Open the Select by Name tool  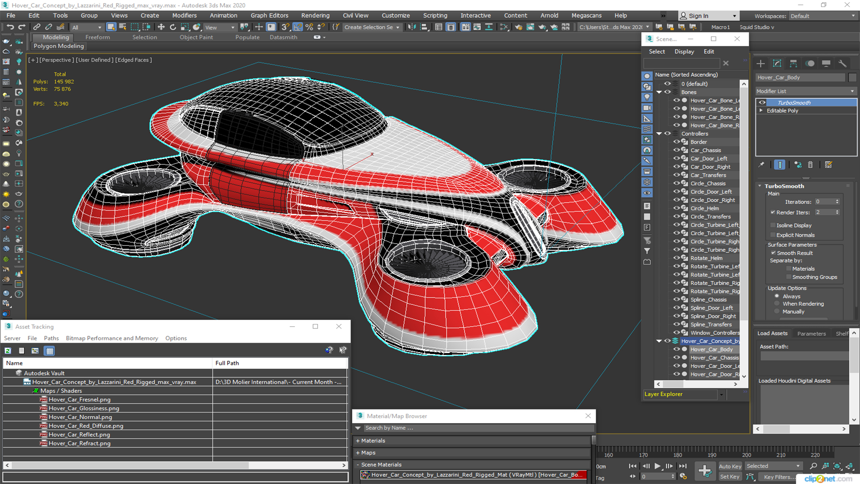[123, 27]
